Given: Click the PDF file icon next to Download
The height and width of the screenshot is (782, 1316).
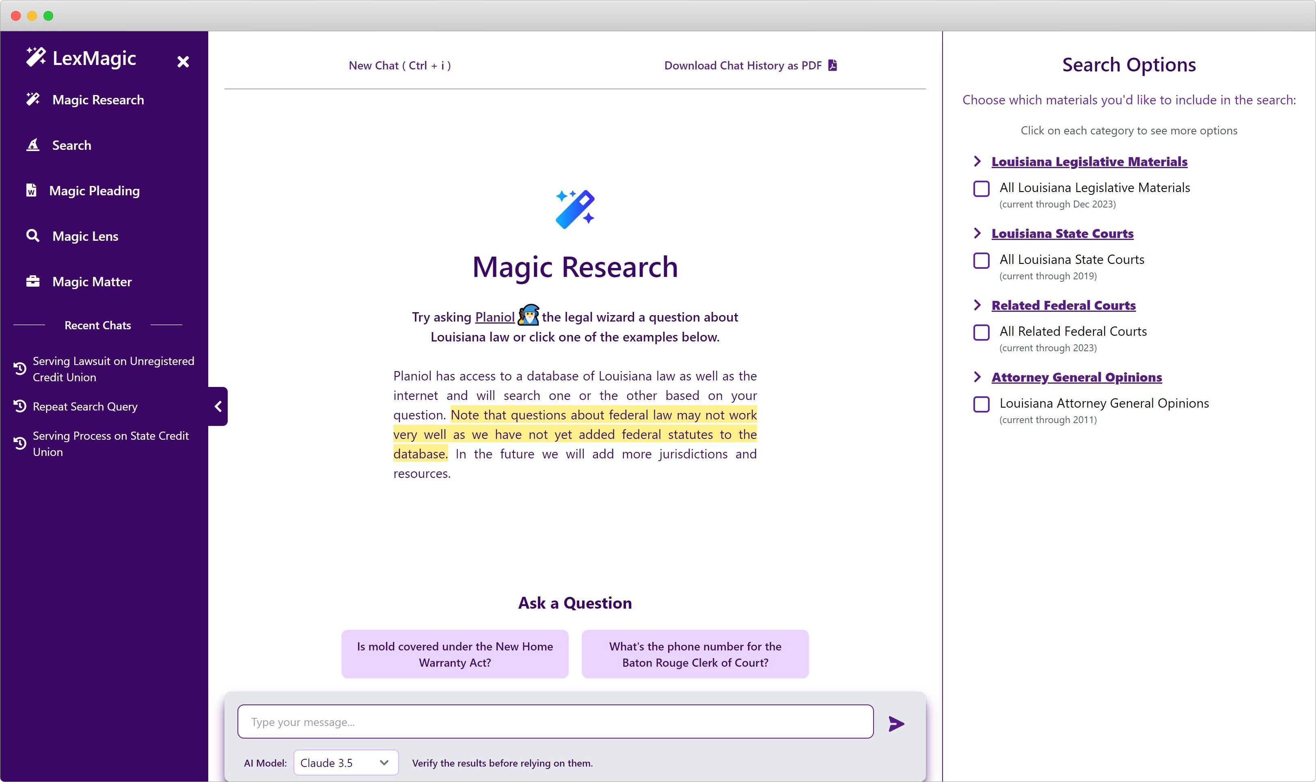Looking at the screenshot, I should [x=833, y=65].
